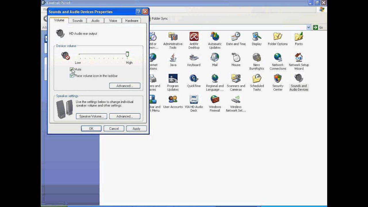
Task: Open the address bar dropdown arrow
Action: [x=308, y=27]
